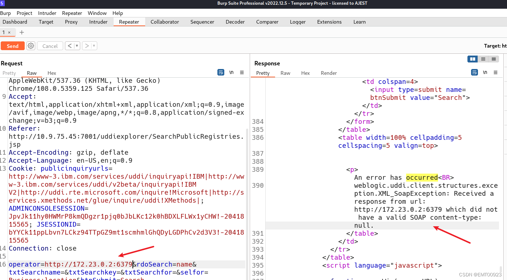Open Repeater settings gear icon
Screen dimensions: 507x280
point(31,46)
